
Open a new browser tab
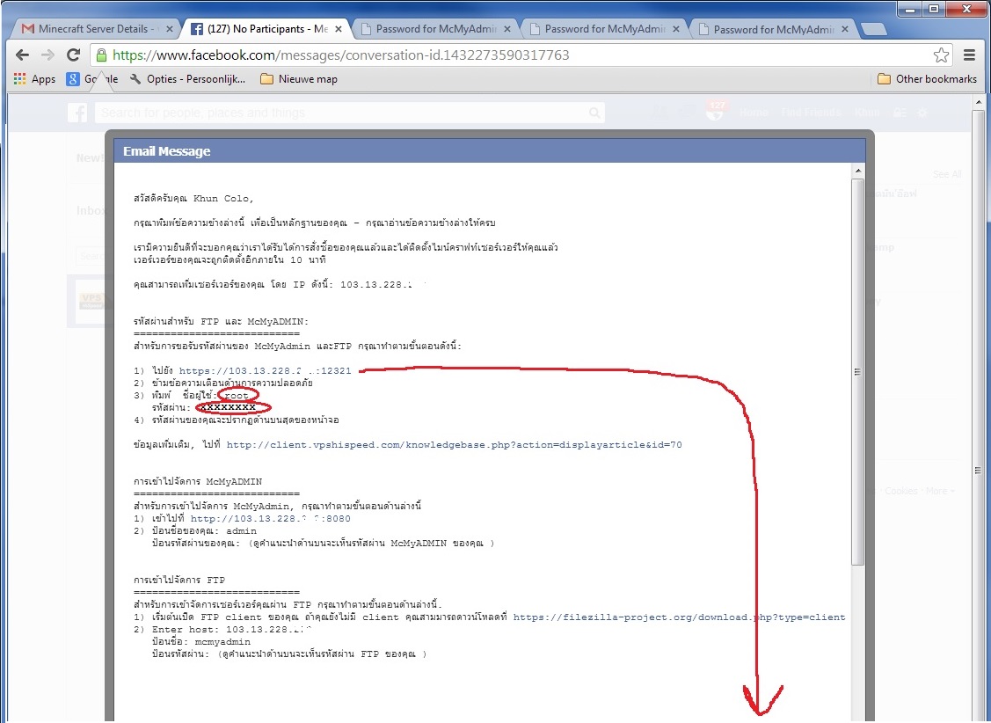[873, 29]
